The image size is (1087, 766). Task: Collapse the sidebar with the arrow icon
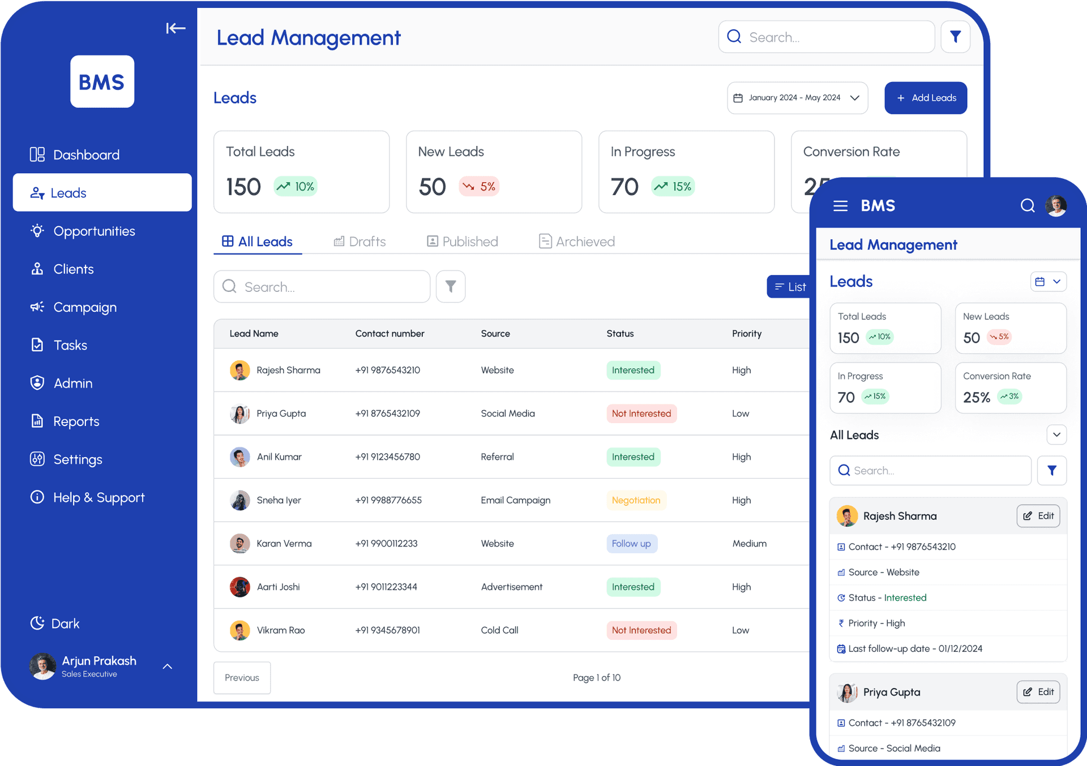[176, 28]
